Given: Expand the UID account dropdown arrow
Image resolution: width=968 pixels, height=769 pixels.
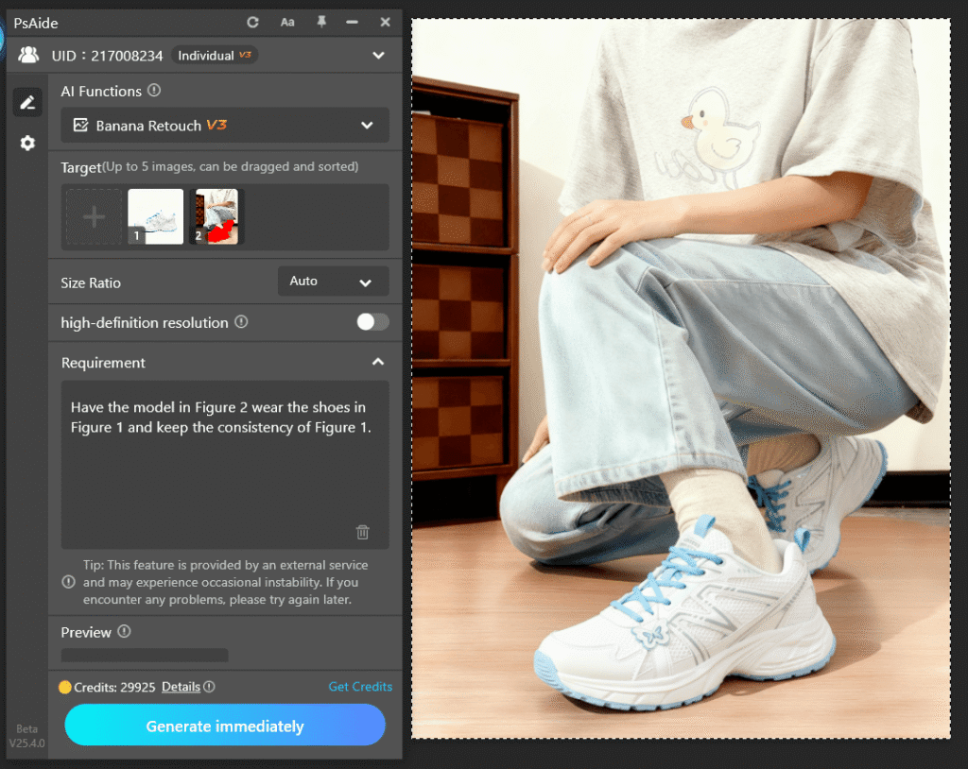Looking at the screenshot, I should click(378, 55).
